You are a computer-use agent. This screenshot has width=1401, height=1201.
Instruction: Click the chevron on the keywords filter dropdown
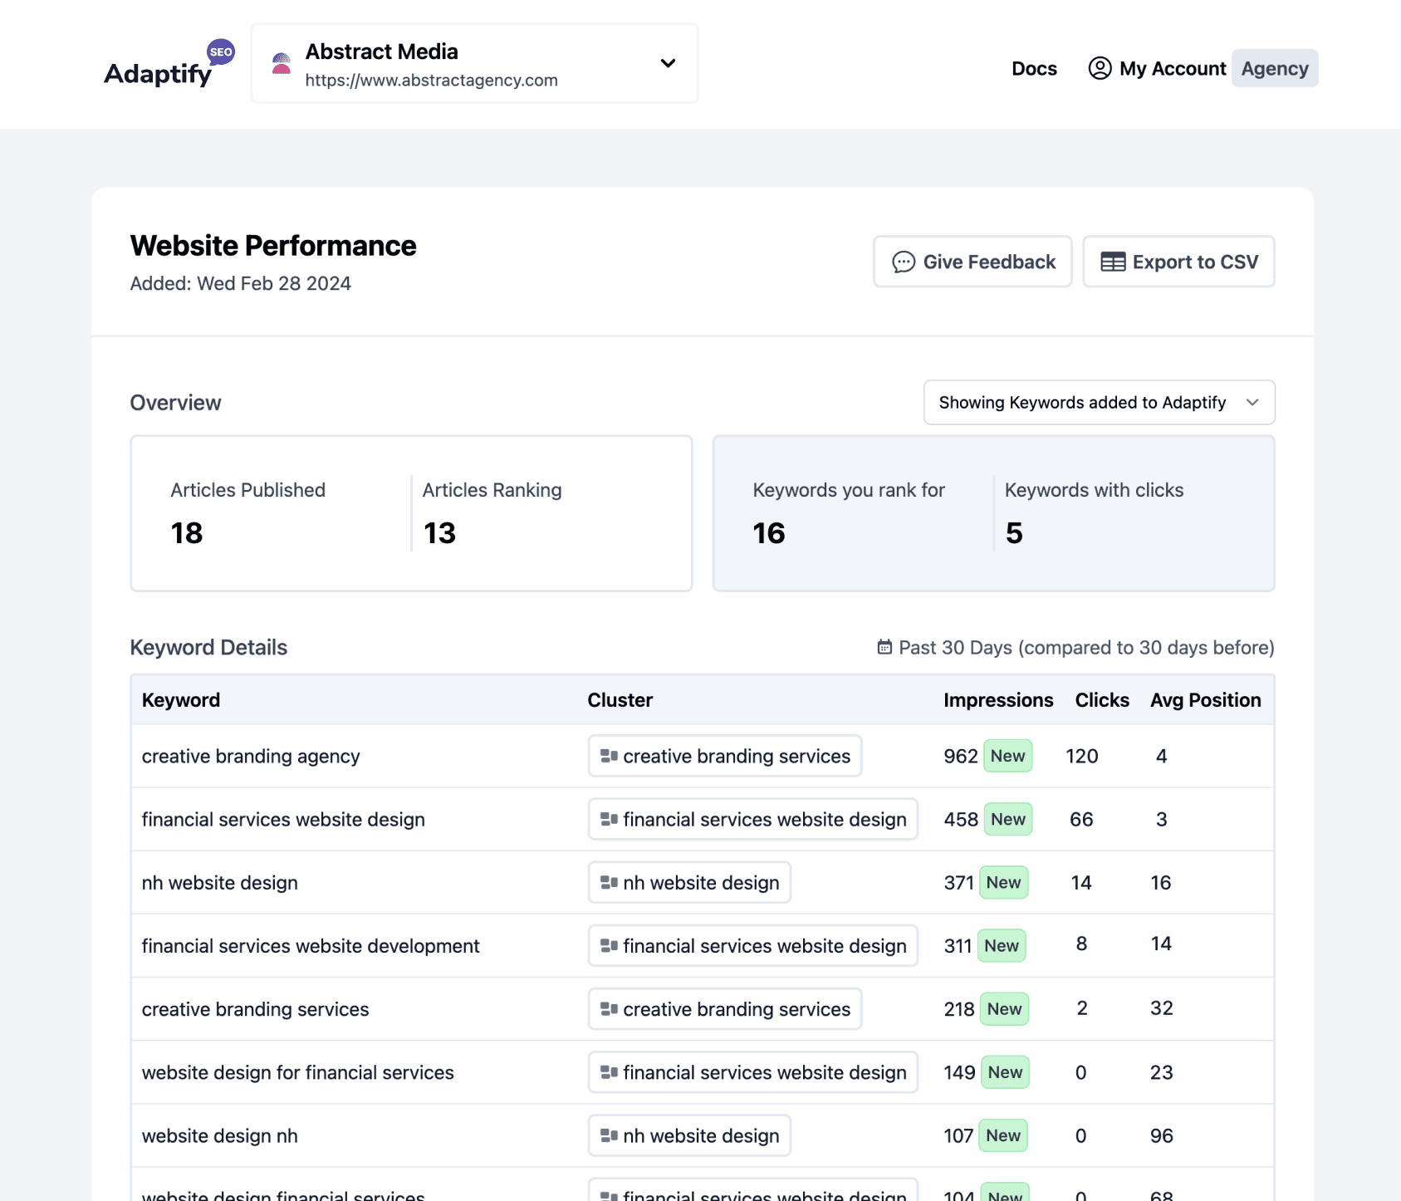pos(1253,402)
